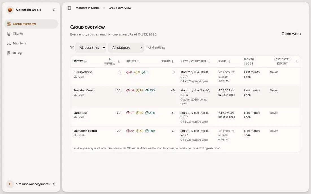The image size is (311, 194).
Task: Sort the table by Fields
Action: click(x=133, y=62)
